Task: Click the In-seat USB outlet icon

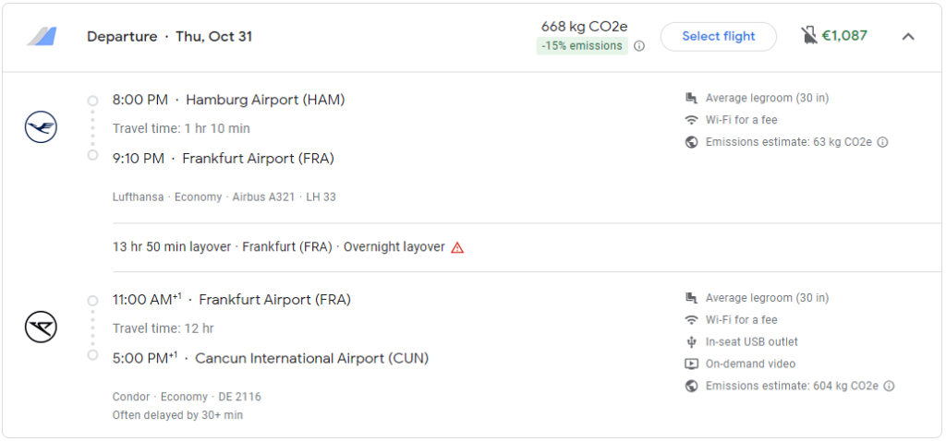Action: tap(691, 341)
